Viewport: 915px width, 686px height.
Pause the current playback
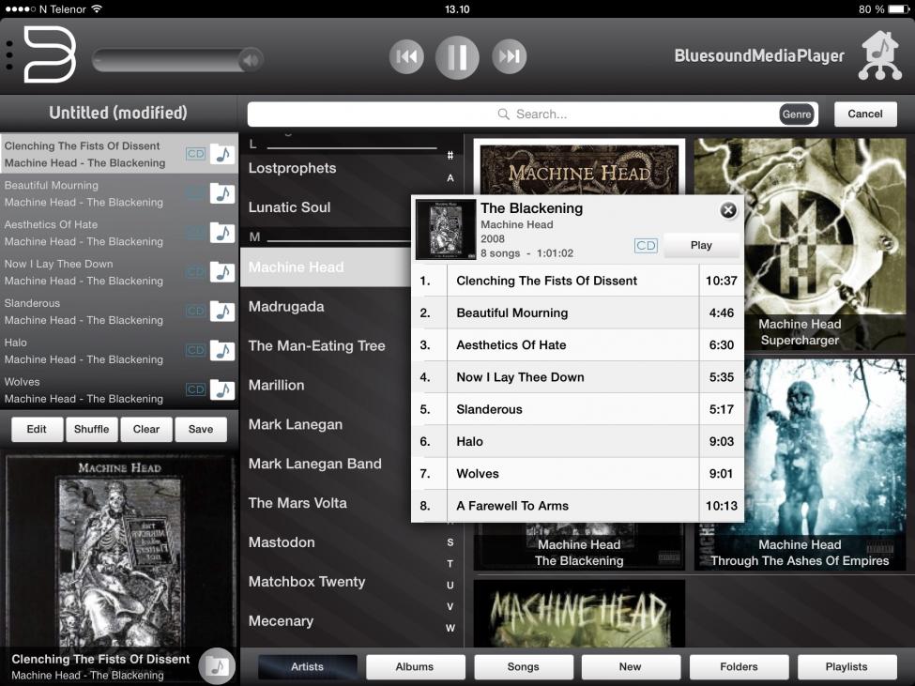point(457,57)
